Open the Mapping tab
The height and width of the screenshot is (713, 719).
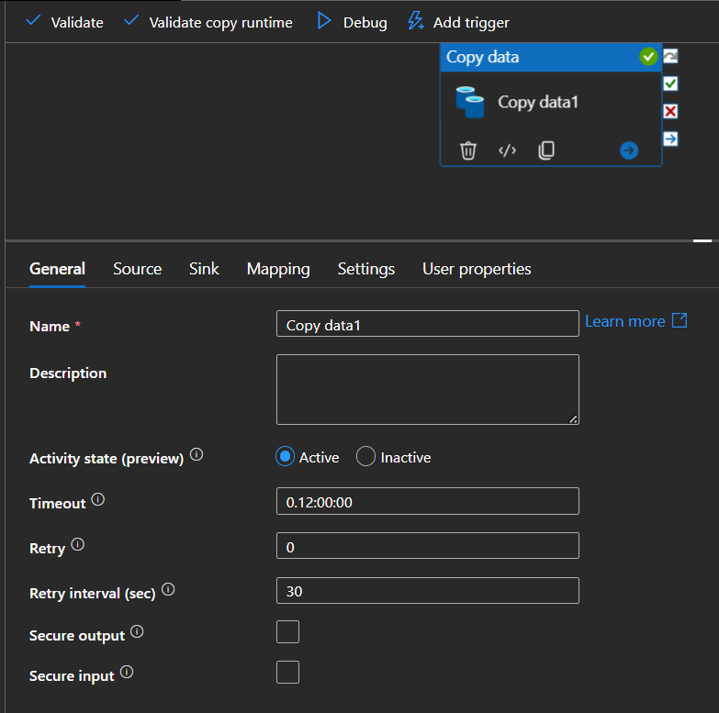pyautogui.click(x=278, y=269)
